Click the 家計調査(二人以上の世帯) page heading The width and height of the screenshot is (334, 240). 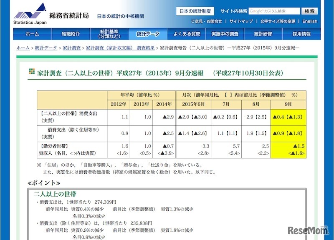point(160,73)
